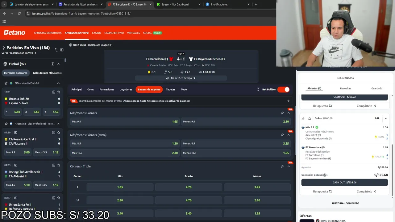
Task: Pin the Doble S/200.00 bet
Action: pyautogui.click(x=303, y=118)
